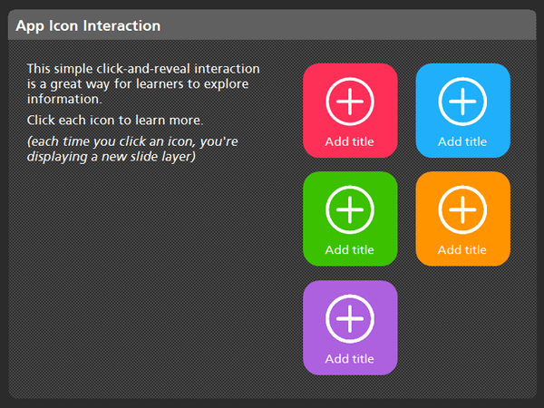Click the green tile's top edge above the plus
544x408 pixels.
(x=349, y=177)
